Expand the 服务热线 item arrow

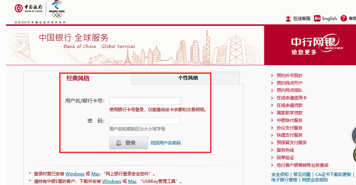point(272,150)
